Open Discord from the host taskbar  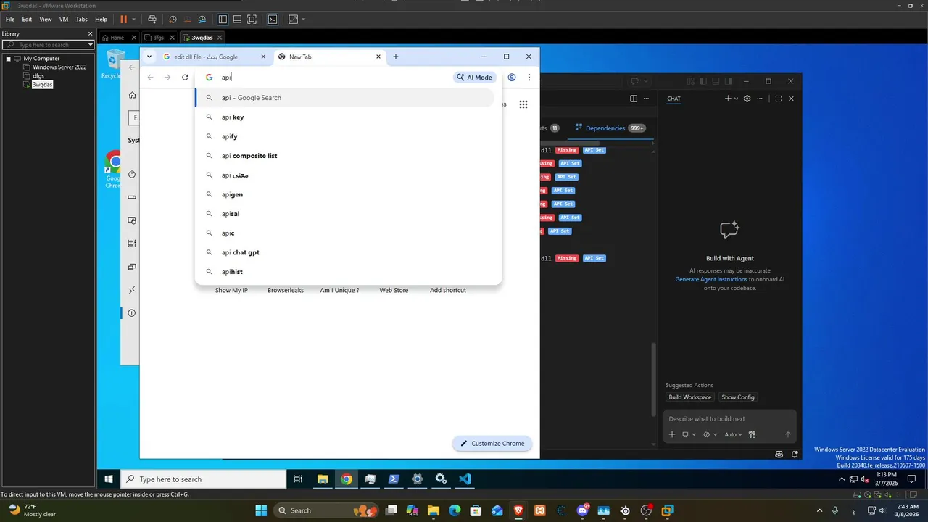tap(582, 510)
